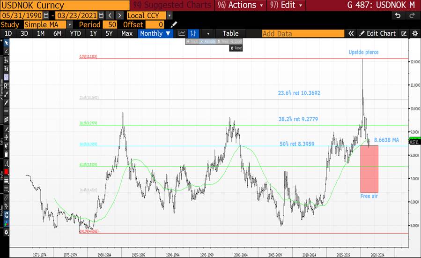Select the parallel channel shaded tool
Screen dimensions: 421x258
pyautogui.click(x=6, y=120)
